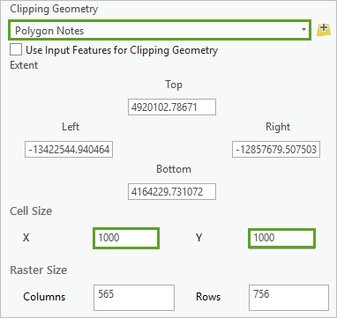
Task: Click the Columns label text
Action: tap(44, 297)
